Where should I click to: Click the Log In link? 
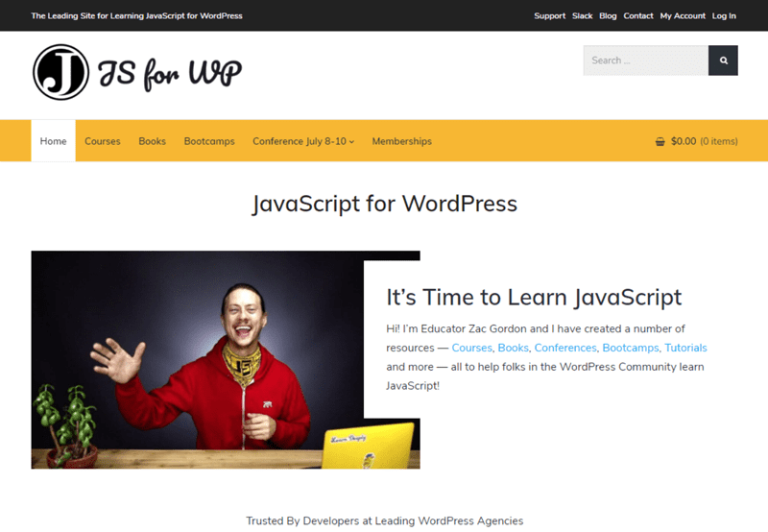coord(724,15)
